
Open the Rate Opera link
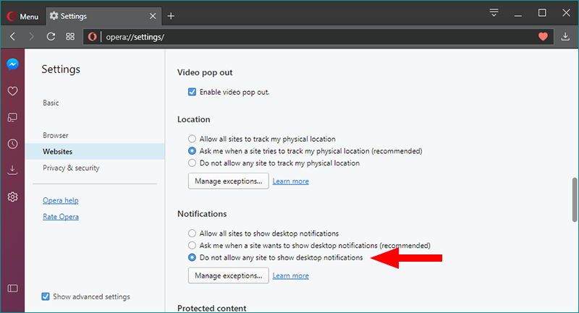coord(61,216)
